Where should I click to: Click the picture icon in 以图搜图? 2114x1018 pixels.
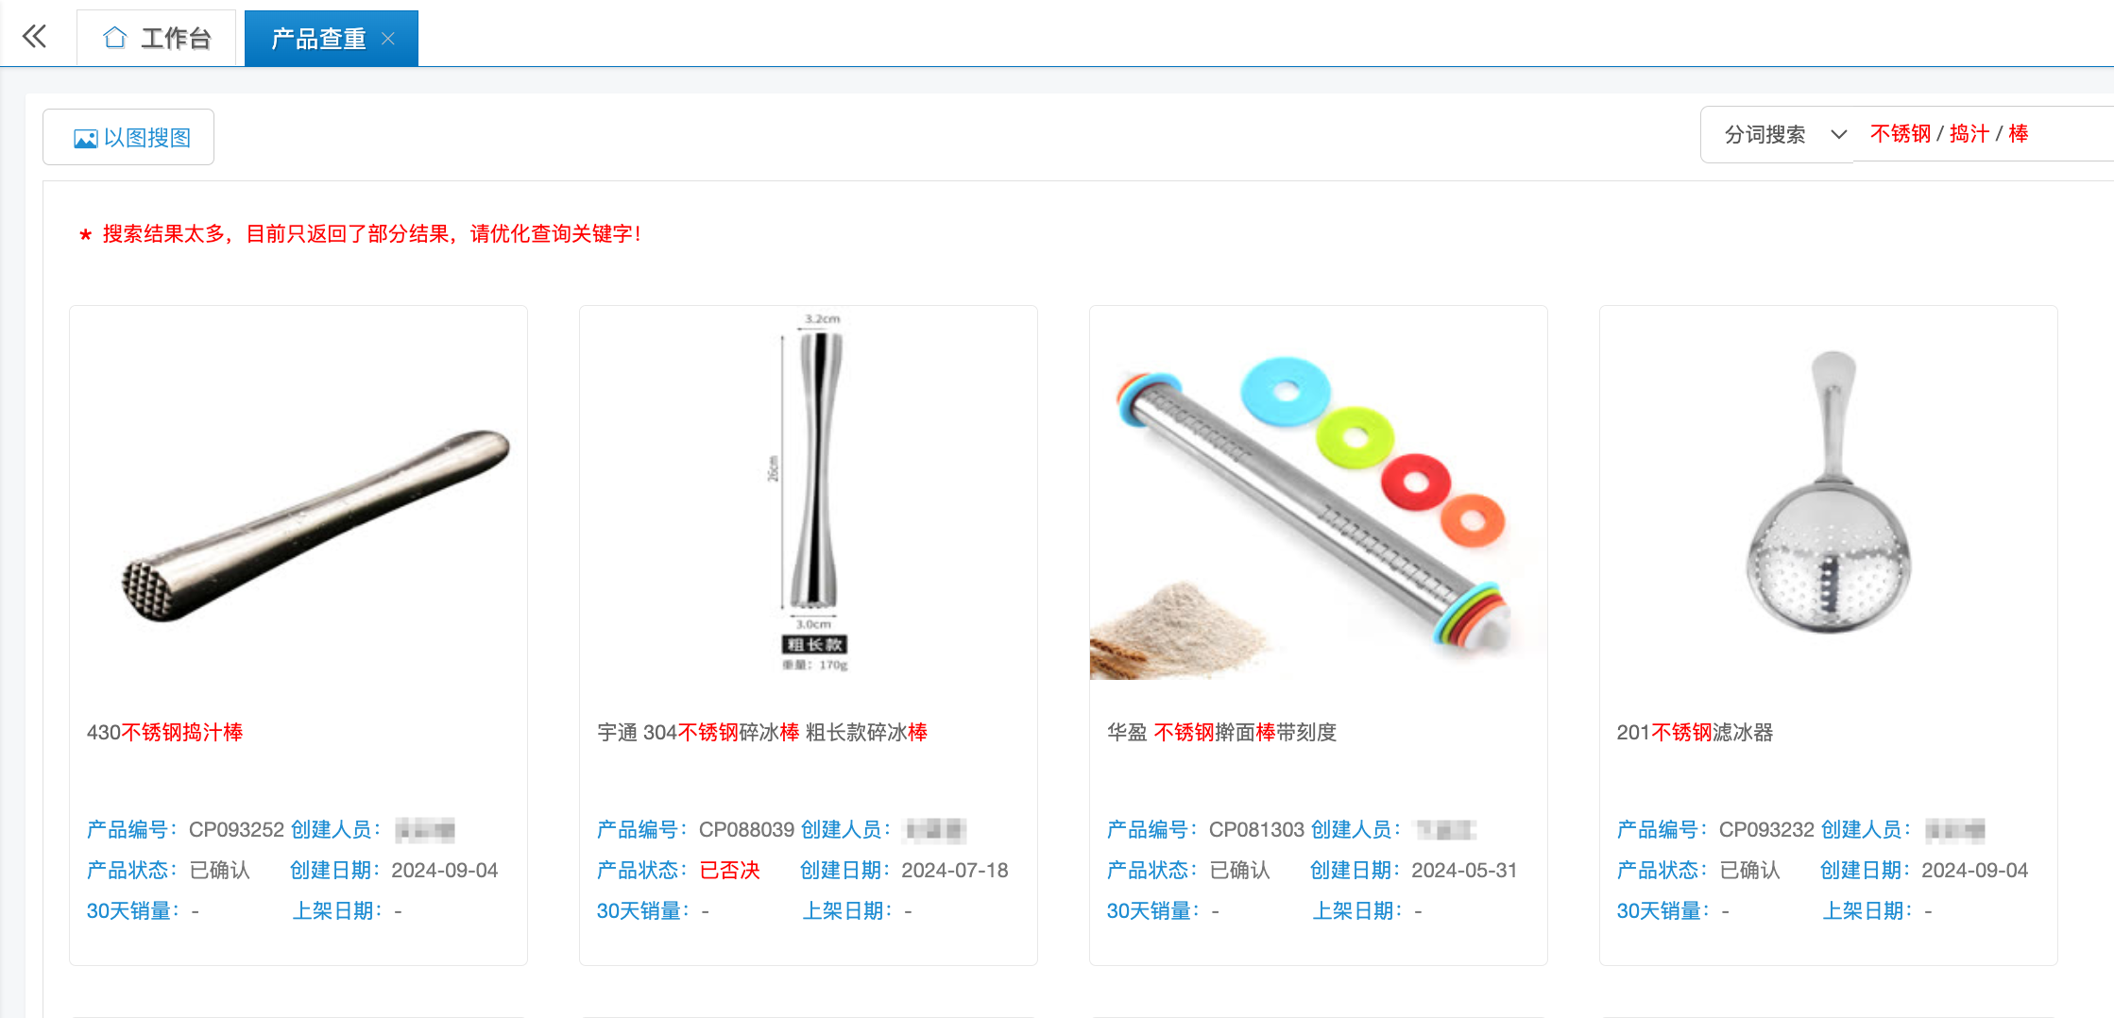[x=86, y=139]
